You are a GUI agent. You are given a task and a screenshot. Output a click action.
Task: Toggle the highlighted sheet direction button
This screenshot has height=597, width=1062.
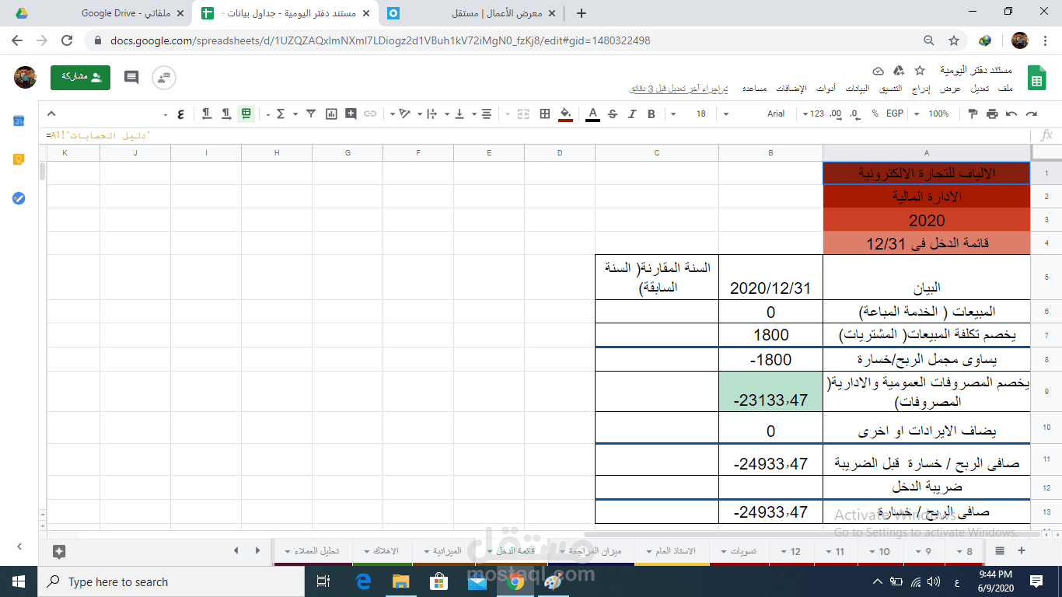pyautogui.click(x=246, y=113)
